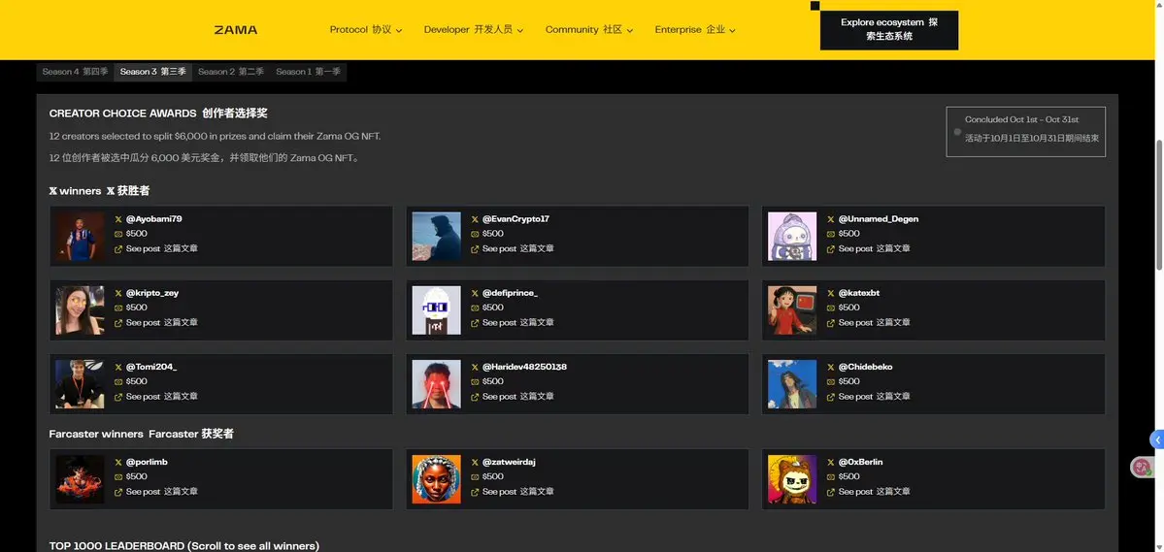Viewport: 1164px width, 552px height.
Task: Click the external link icon for @0xBerlin
Action: point(831,492)
